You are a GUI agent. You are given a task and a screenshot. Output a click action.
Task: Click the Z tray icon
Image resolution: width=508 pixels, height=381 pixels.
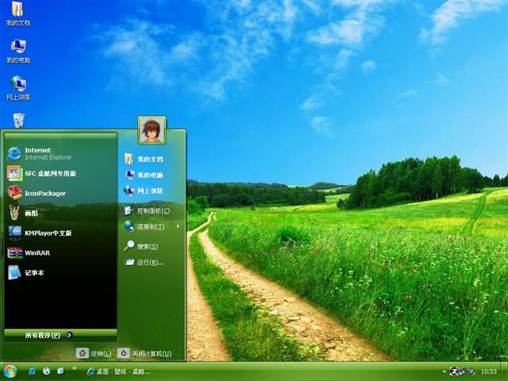click(454, 371)
